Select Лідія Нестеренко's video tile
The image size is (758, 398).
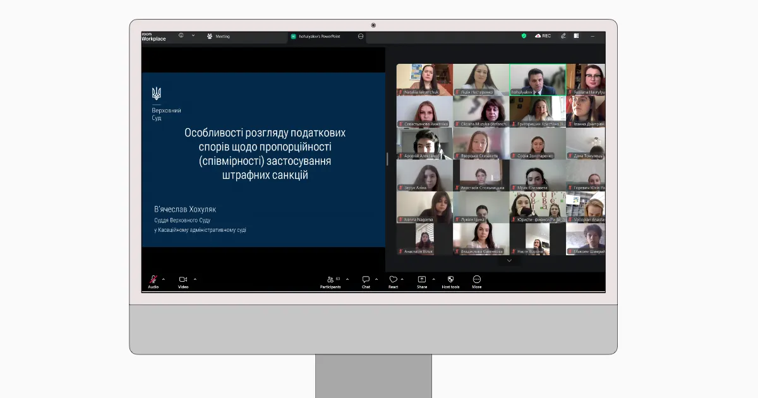[481, 80]
